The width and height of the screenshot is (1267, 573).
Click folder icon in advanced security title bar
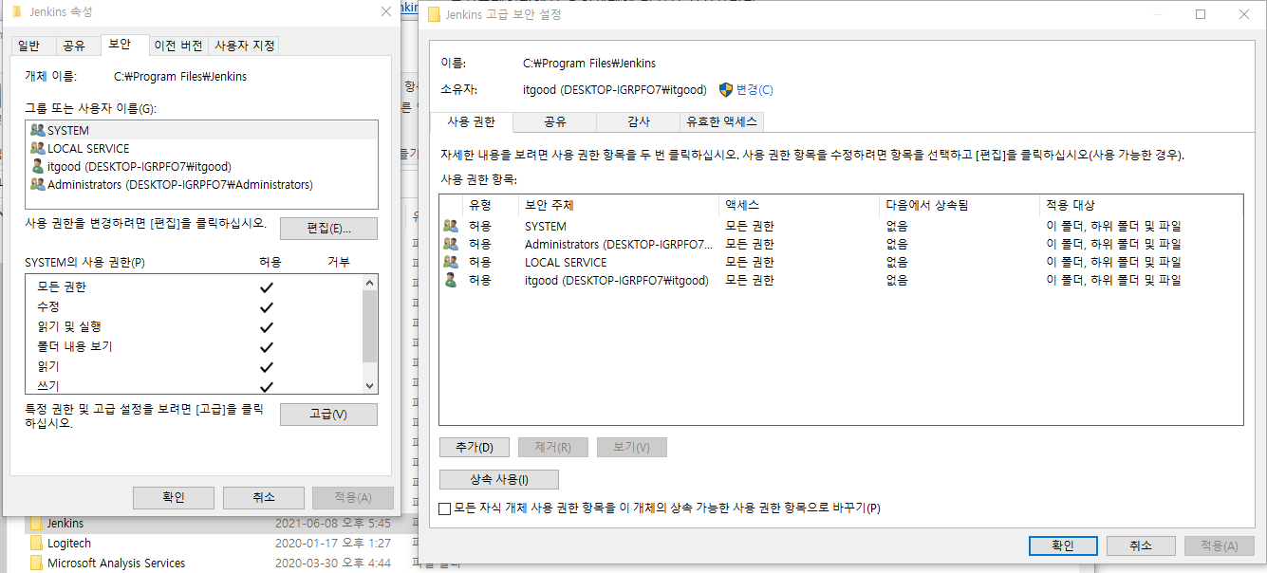click(434, 14)
